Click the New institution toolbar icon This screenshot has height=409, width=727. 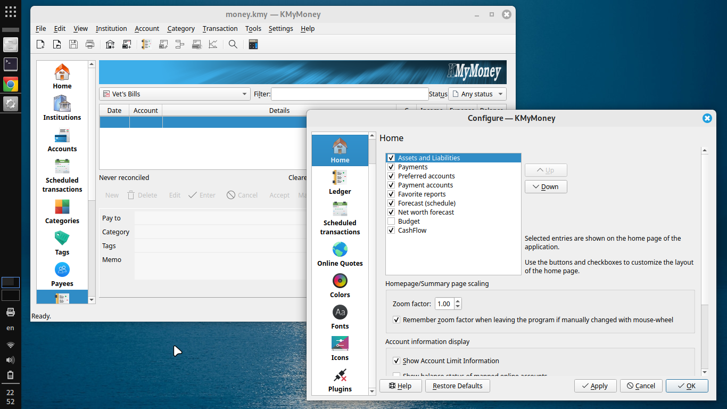pyautogui.click(x=110, y=45)
